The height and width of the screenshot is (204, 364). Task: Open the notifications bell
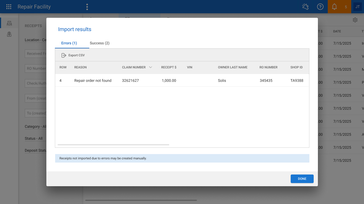pyautogui.click(x=334, y=7)
